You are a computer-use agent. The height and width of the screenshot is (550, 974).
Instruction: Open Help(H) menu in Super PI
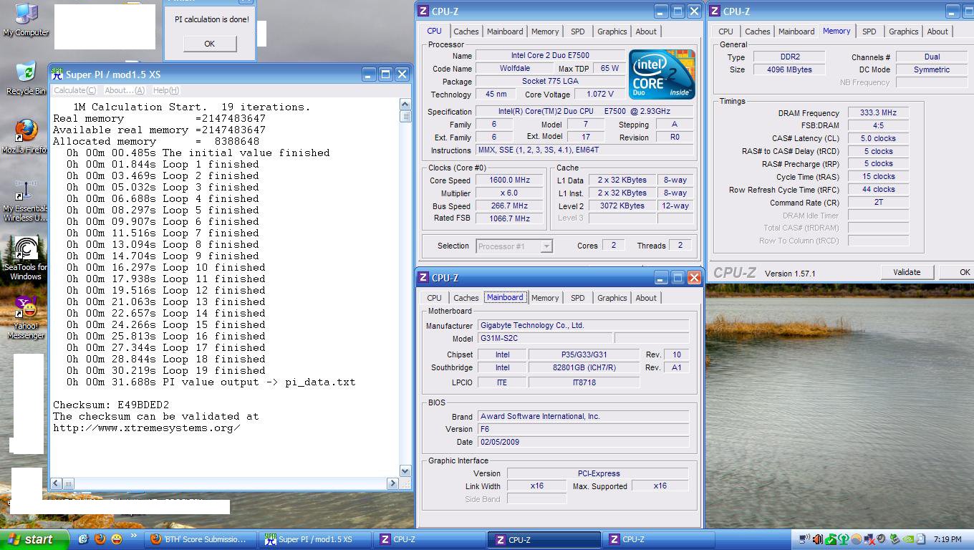[165, 90]
